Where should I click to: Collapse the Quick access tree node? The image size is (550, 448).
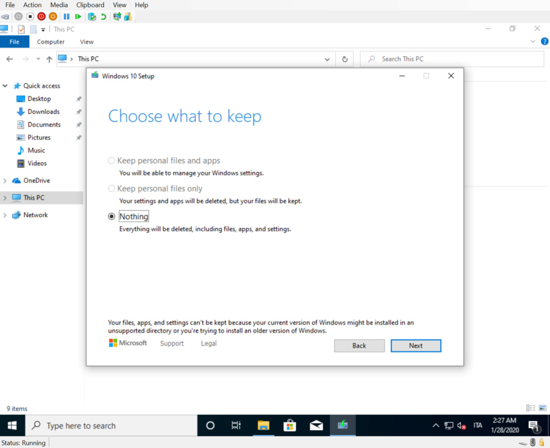[5, 86]
